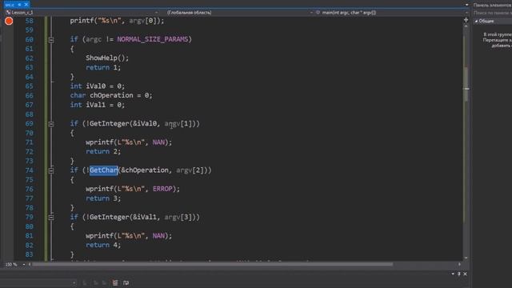Click line number 83 in the margin
The width and height of the screenshot is (512, 288).
(x=29, y=254)
